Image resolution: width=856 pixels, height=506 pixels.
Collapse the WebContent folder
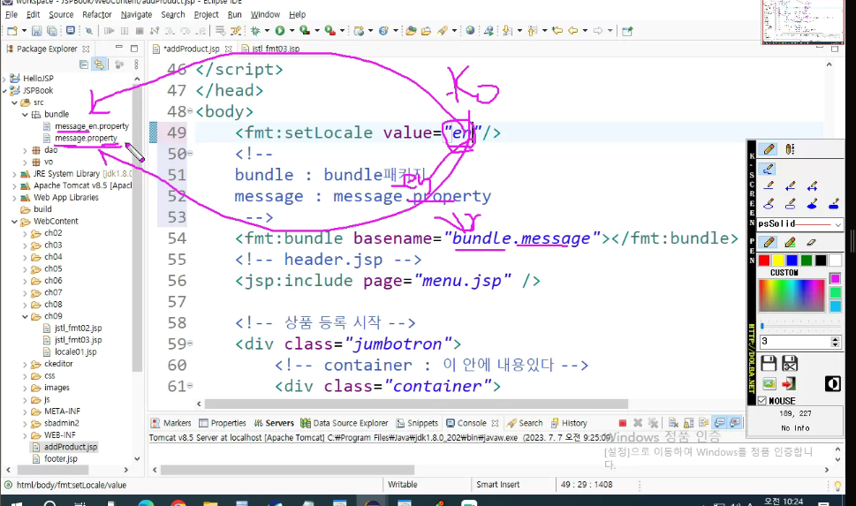coord(14,222)
